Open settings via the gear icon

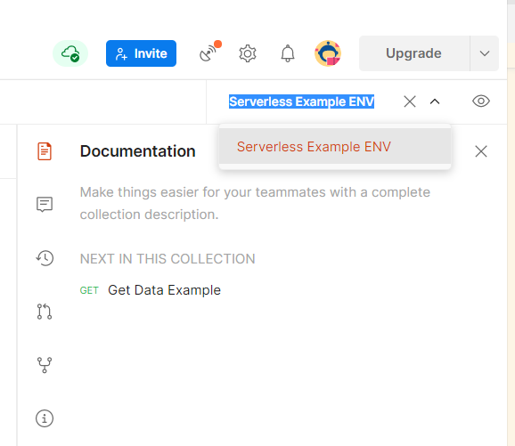(248, 53)
